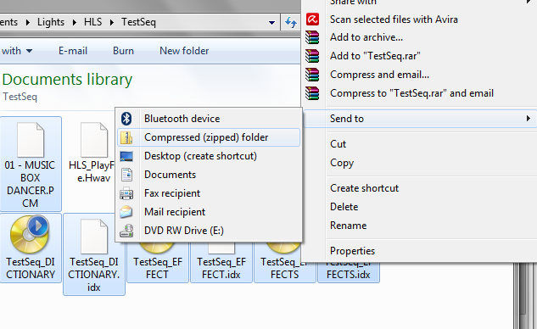
Task: Click the DVD RW Drive icon
Action: point(126,231)
